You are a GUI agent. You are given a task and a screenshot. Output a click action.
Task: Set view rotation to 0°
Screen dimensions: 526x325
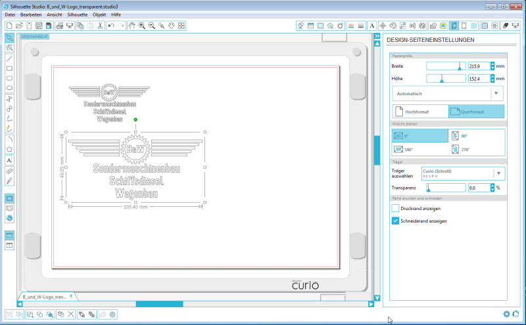click(420, 136)
